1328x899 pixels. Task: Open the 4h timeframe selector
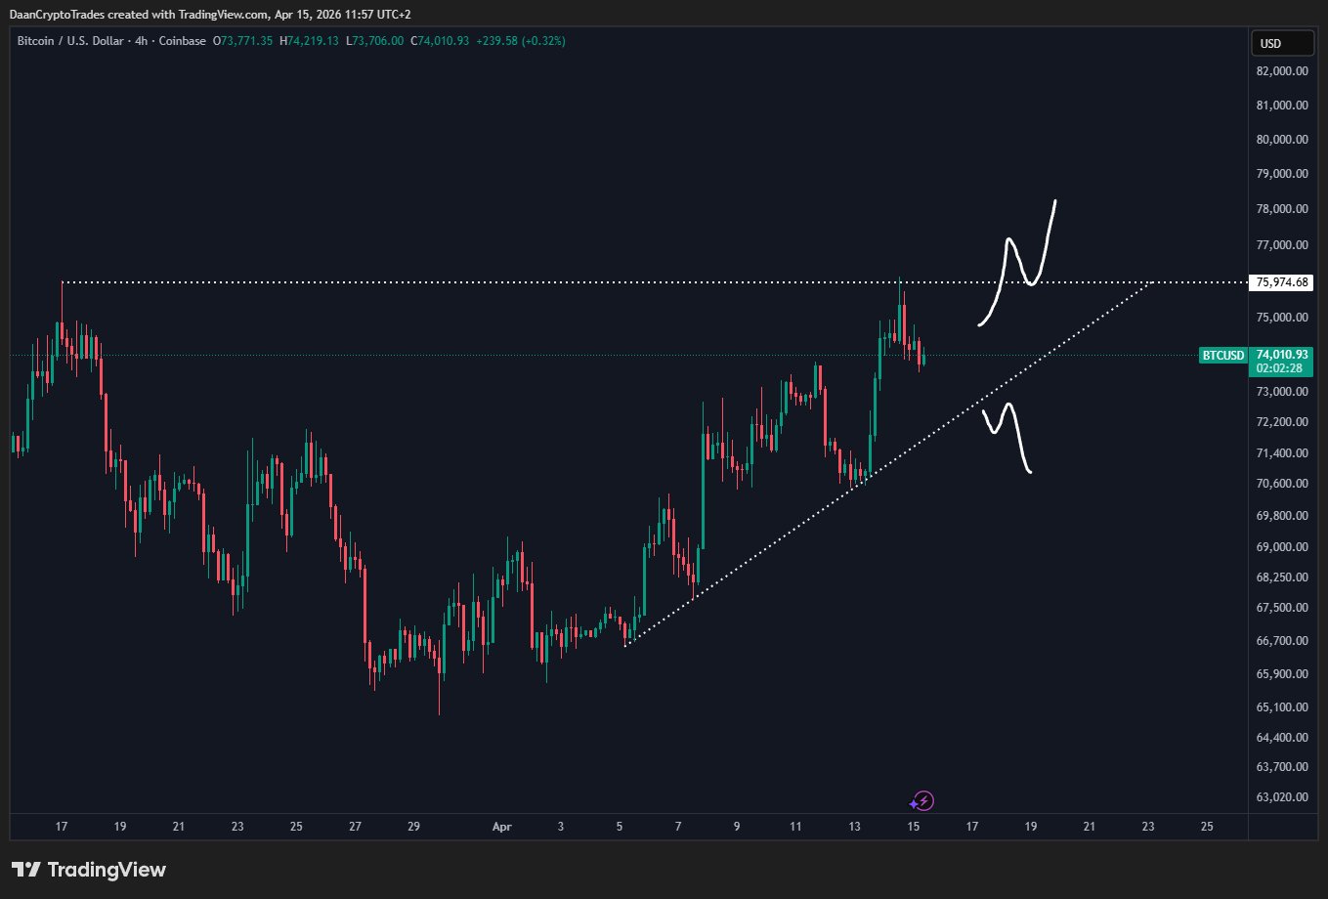point(140,41)
